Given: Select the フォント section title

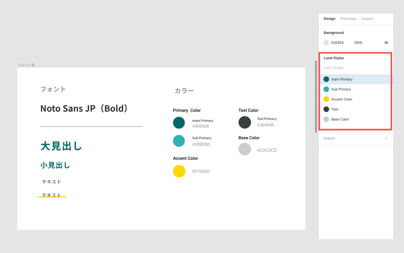Looking at the screenshot, I should pos(53,89).
